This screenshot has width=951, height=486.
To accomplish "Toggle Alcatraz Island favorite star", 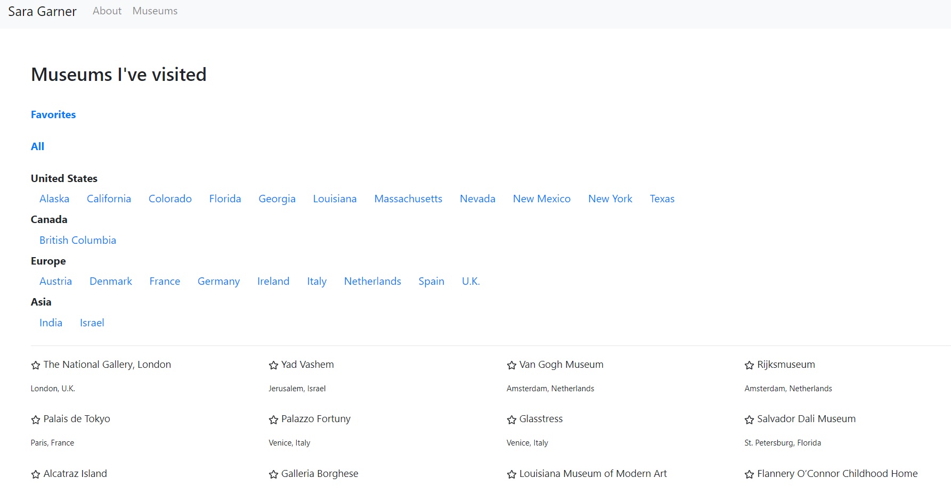I will tap(36, 474).
